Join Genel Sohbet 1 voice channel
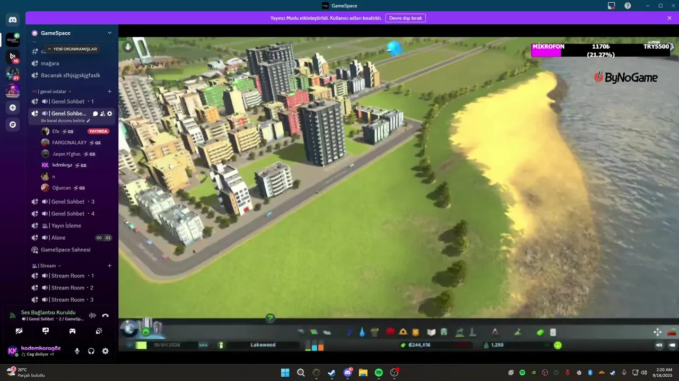The height and width of the screenshot is (381, 679). (x=72, y=102)
